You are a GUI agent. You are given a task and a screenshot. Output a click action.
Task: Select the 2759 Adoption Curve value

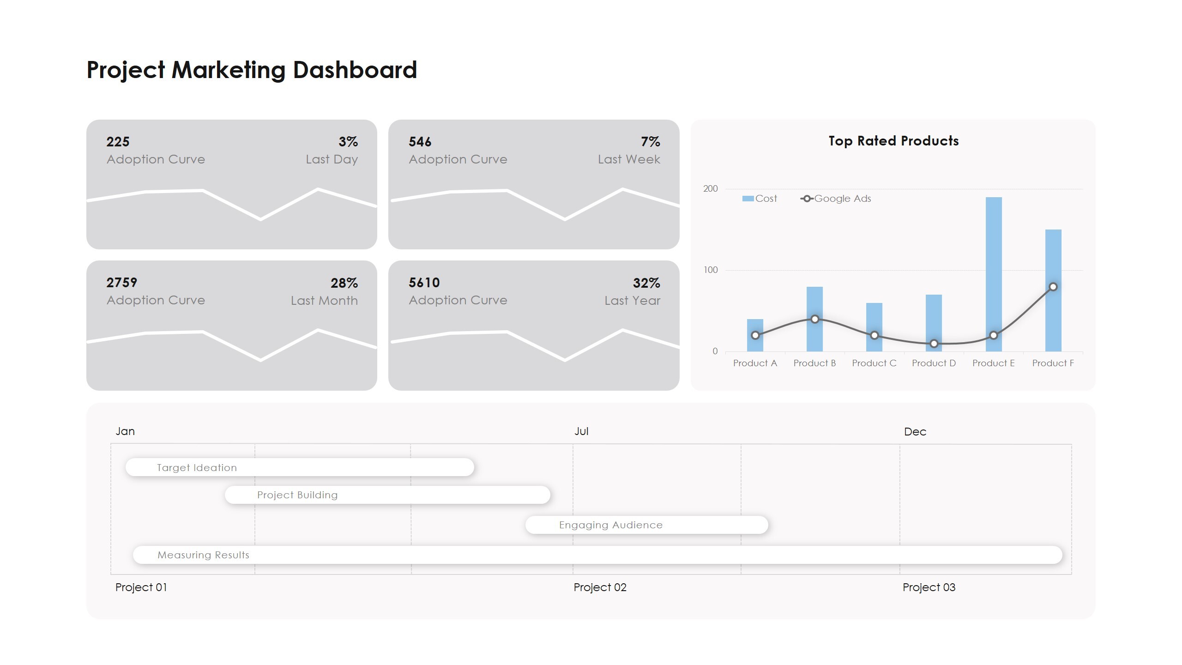pyautogui.click(x=121, y=283)
